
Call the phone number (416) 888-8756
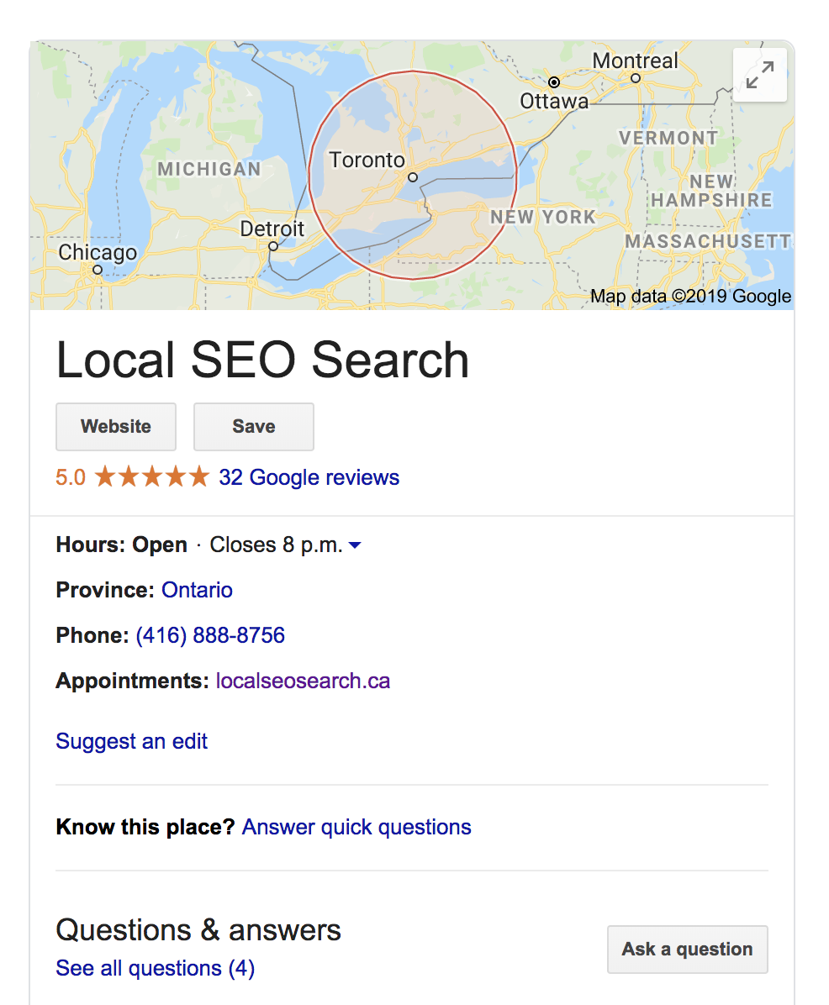pyautogui.click(x=210, y=635)
